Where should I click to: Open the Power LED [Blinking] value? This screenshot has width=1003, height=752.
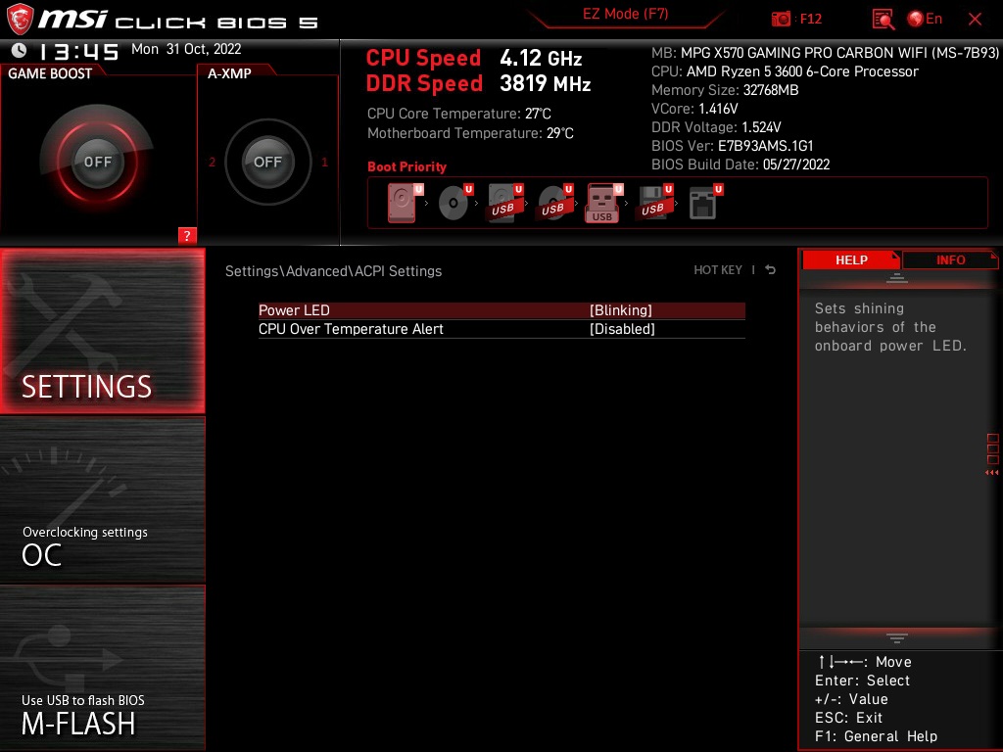[620, 310]
